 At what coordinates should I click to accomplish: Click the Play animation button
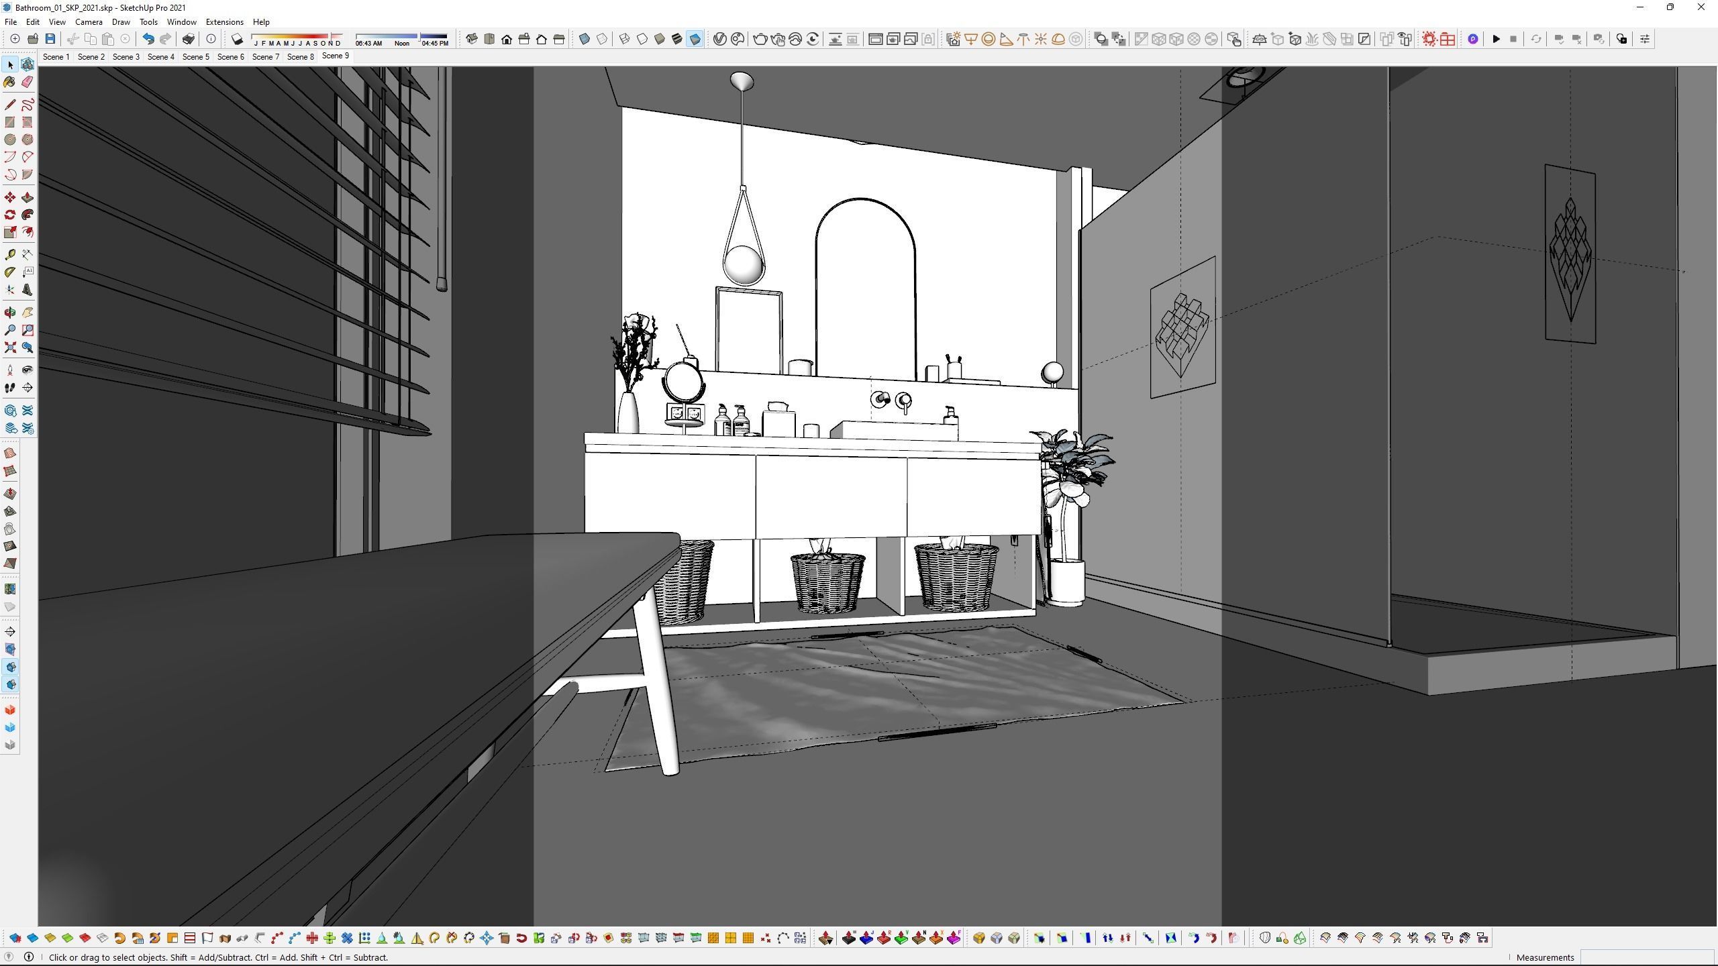pyautogui.click(x=1496, y=39)
